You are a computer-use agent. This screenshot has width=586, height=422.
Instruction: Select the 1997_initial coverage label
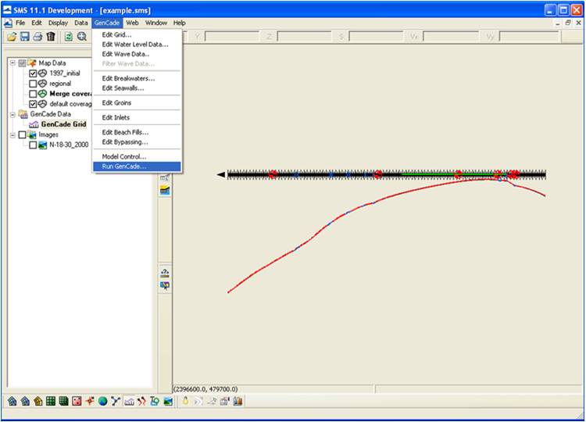click(x=65, y=73)
